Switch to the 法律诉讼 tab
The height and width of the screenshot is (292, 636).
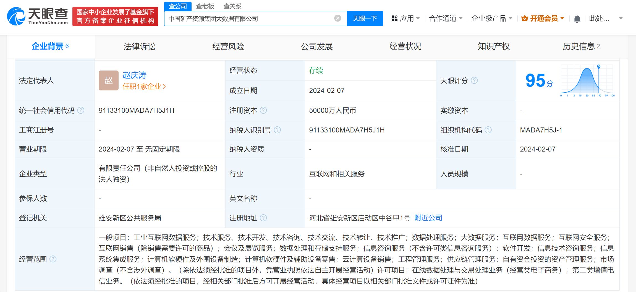pyautogui.click(x=140, y=46)
